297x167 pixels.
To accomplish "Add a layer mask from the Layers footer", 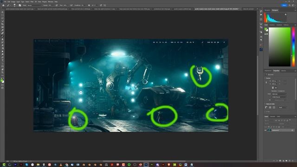I will tap(280, 161).
